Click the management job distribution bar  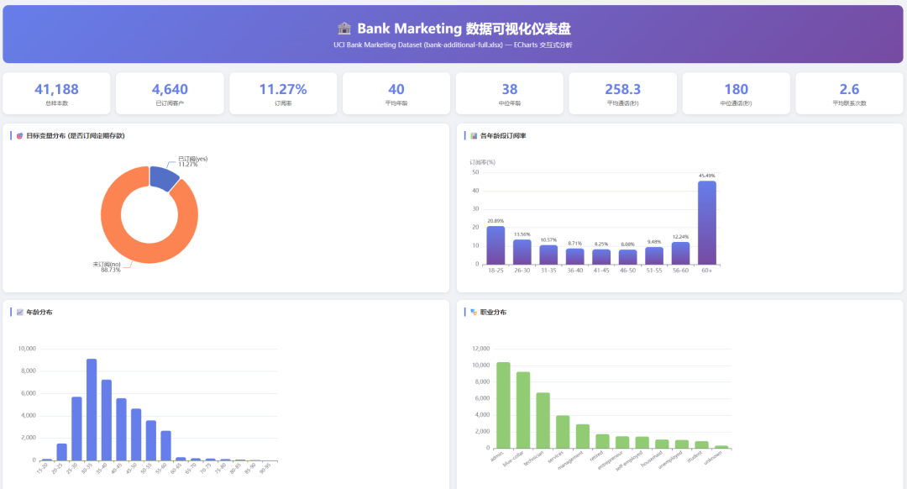[583, 436]
